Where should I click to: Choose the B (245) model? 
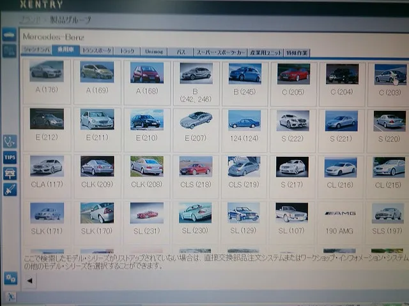click(245, 84)
